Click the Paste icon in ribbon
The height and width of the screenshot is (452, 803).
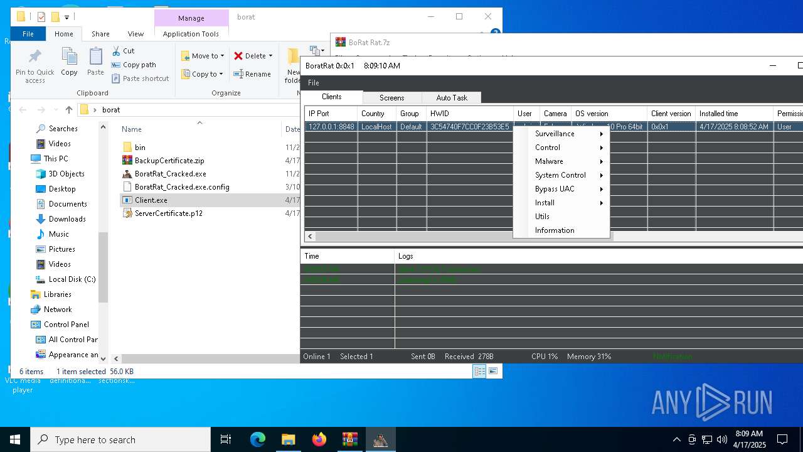tap(95, 57)
